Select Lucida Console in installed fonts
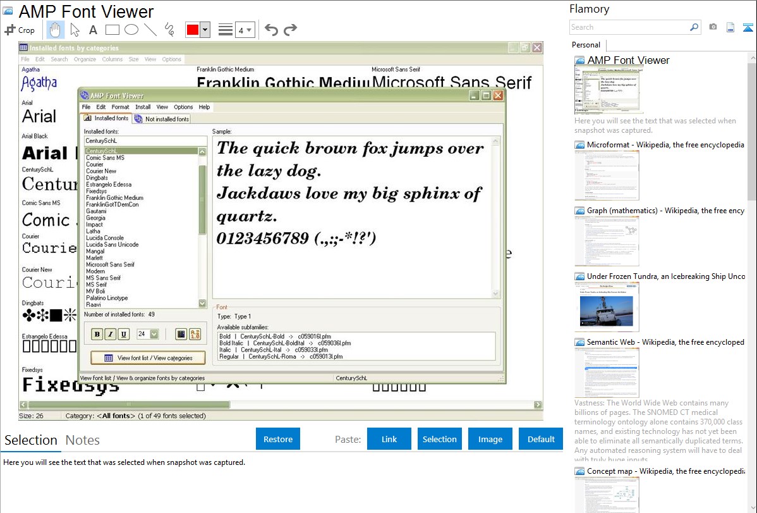Image resolution: width=757 pixels, height=513 pixels. (x=105, y=238)
